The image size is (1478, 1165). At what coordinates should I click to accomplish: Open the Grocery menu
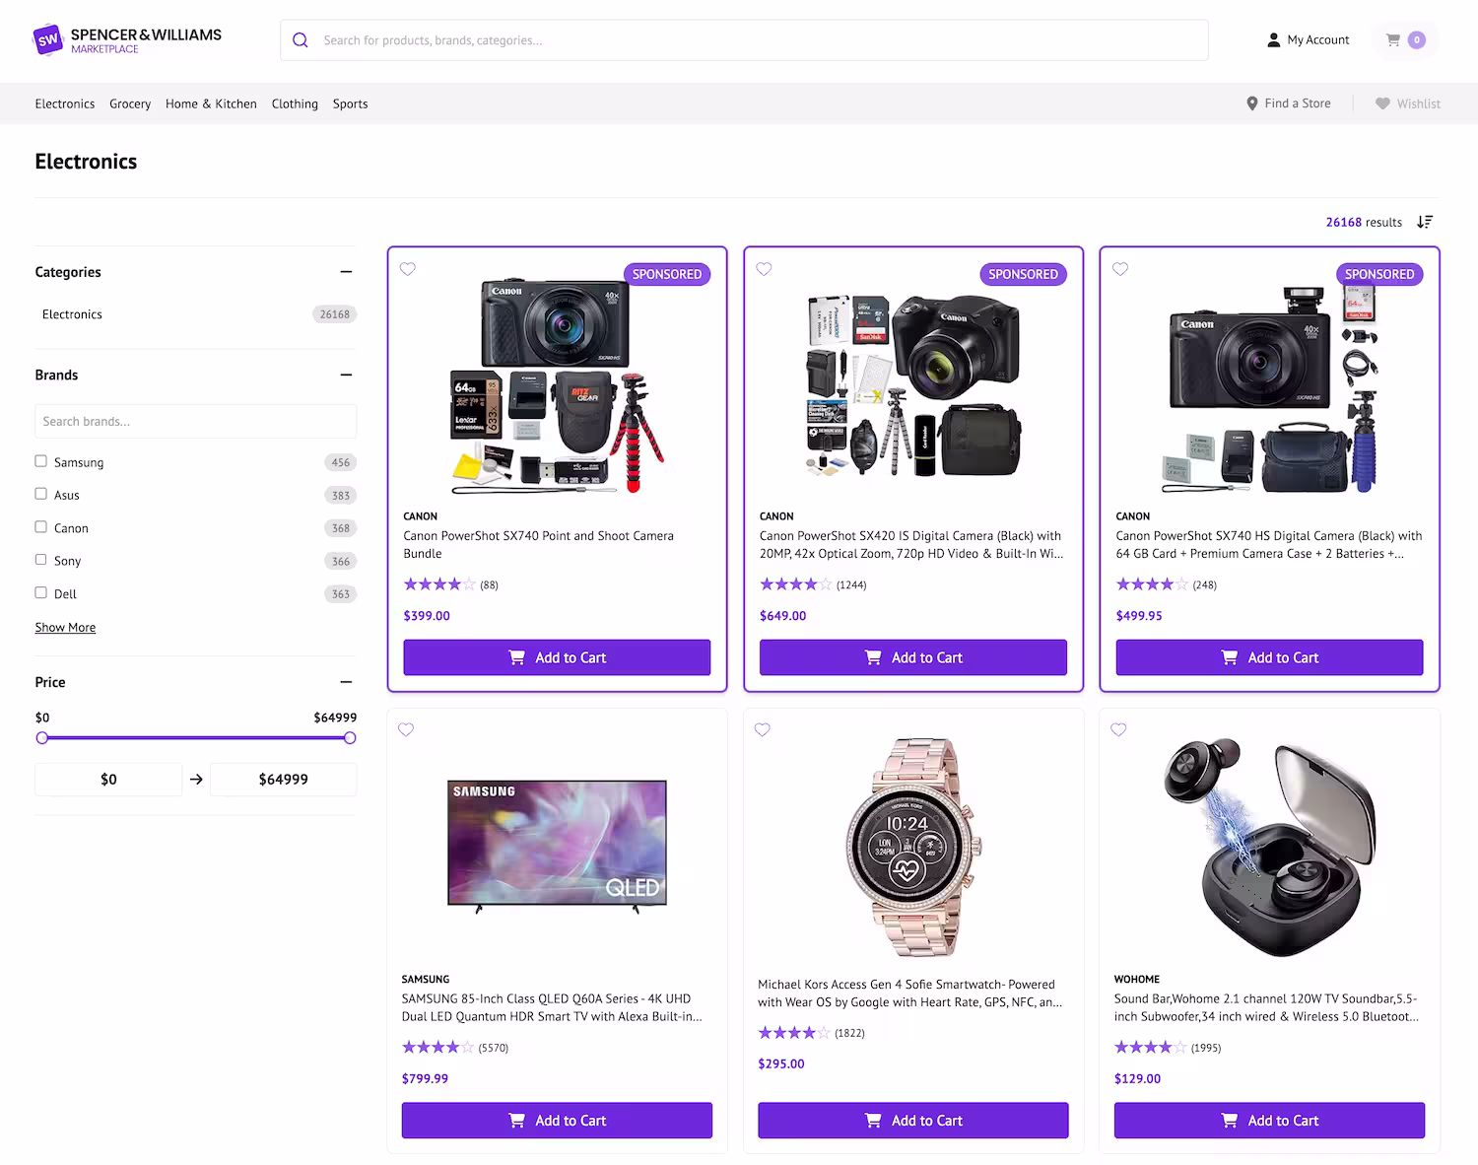[x=130, y=103]
